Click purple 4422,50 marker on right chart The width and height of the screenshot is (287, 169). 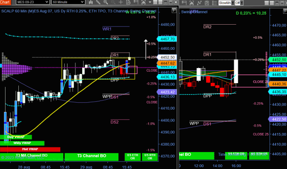278,119
